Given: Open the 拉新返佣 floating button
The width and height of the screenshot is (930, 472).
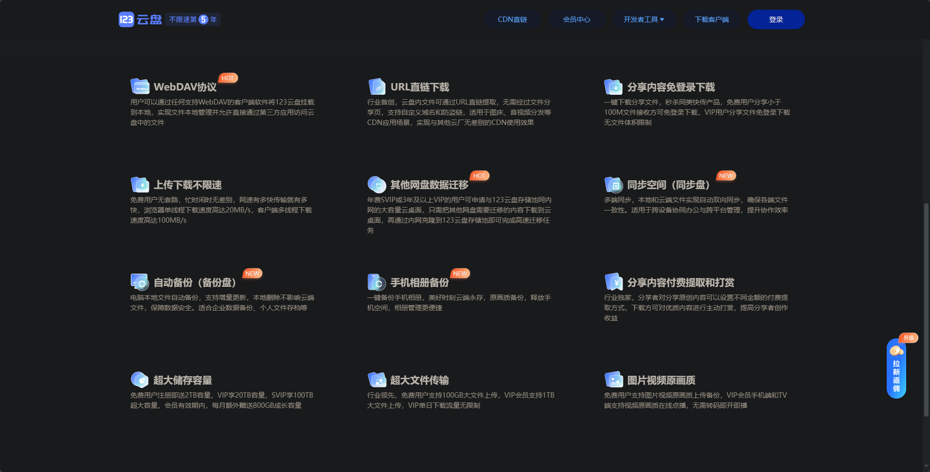Looking at the screenshot, I should (x=896, y=369).
